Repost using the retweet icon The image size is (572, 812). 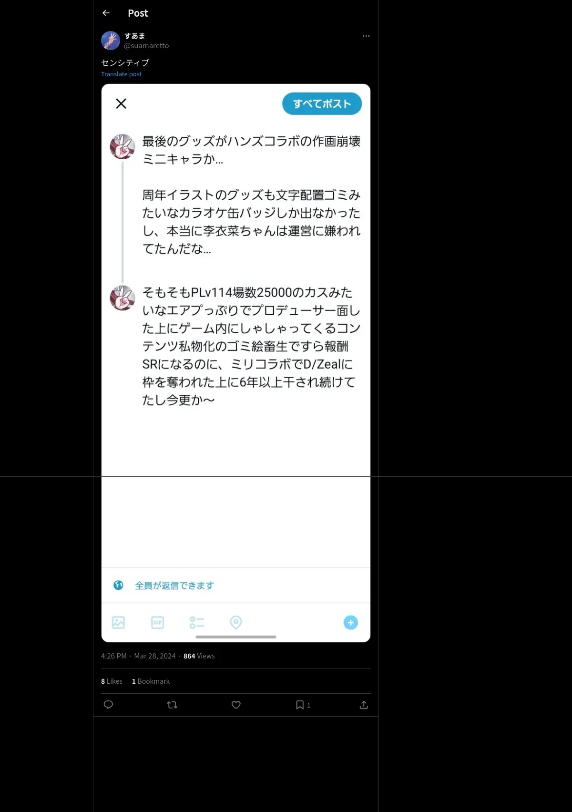click(x=172, y=705)
